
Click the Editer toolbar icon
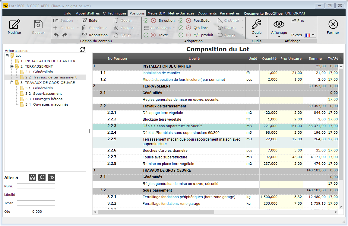click(84, 21)
